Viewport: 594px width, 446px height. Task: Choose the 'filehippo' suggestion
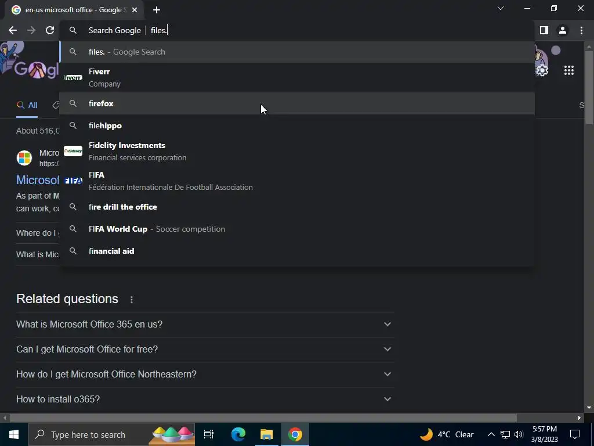click(x=298, y=125)
